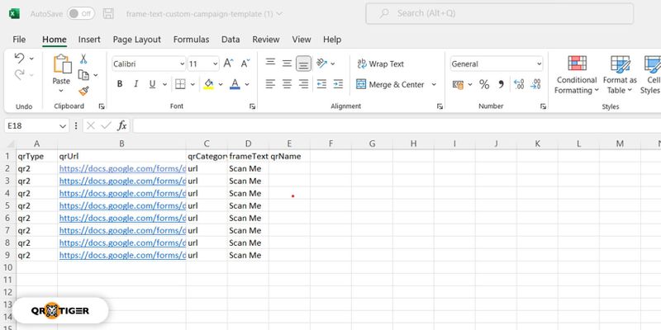This screenshot has height=330, width=661.
Task: Switch to the Formulas tab
Action: (x=191, y=39)
